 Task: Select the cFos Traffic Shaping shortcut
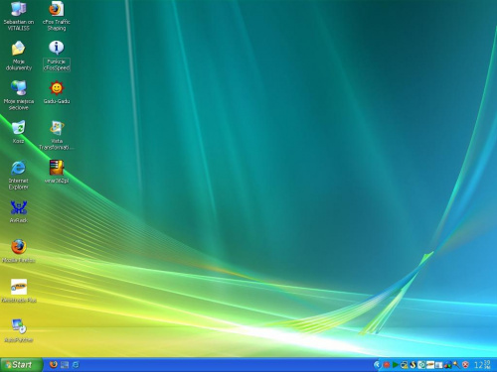(x=57, y=9)
